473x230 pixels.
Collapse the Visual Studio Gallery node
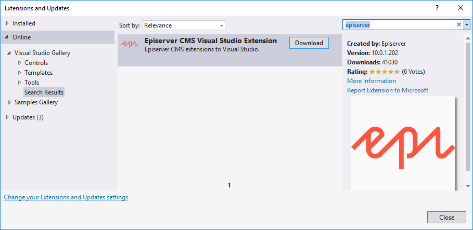point(9,53)
